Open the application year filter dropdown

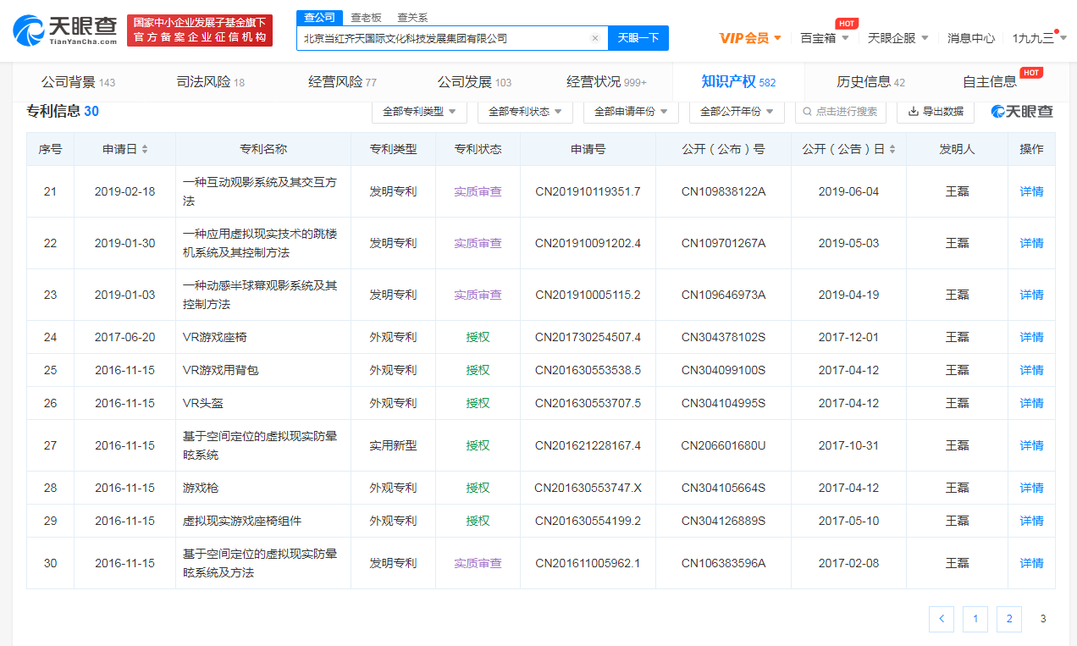point(631,111)
